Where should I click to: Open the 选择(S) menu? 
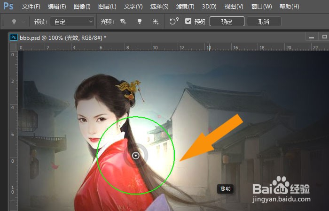click(x=159, y=7)
